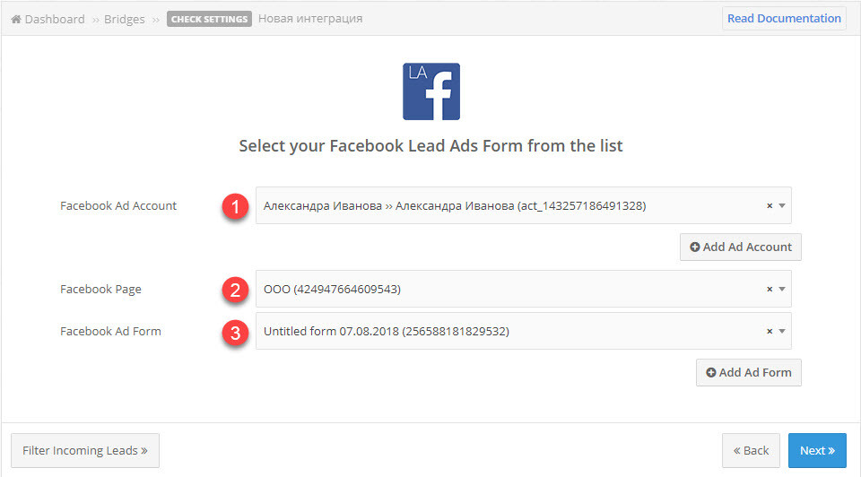Click the Add Ad Account button
Screen dimensions: 861x477
click(740, 247)
